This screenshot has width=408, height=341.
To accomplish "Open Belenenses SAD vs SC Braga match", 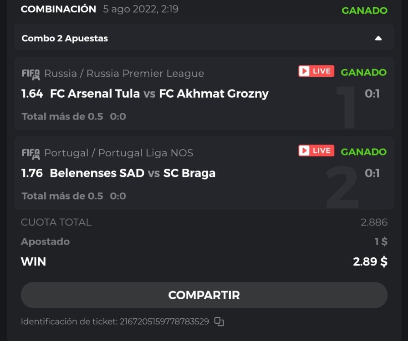I will [133, 173].
